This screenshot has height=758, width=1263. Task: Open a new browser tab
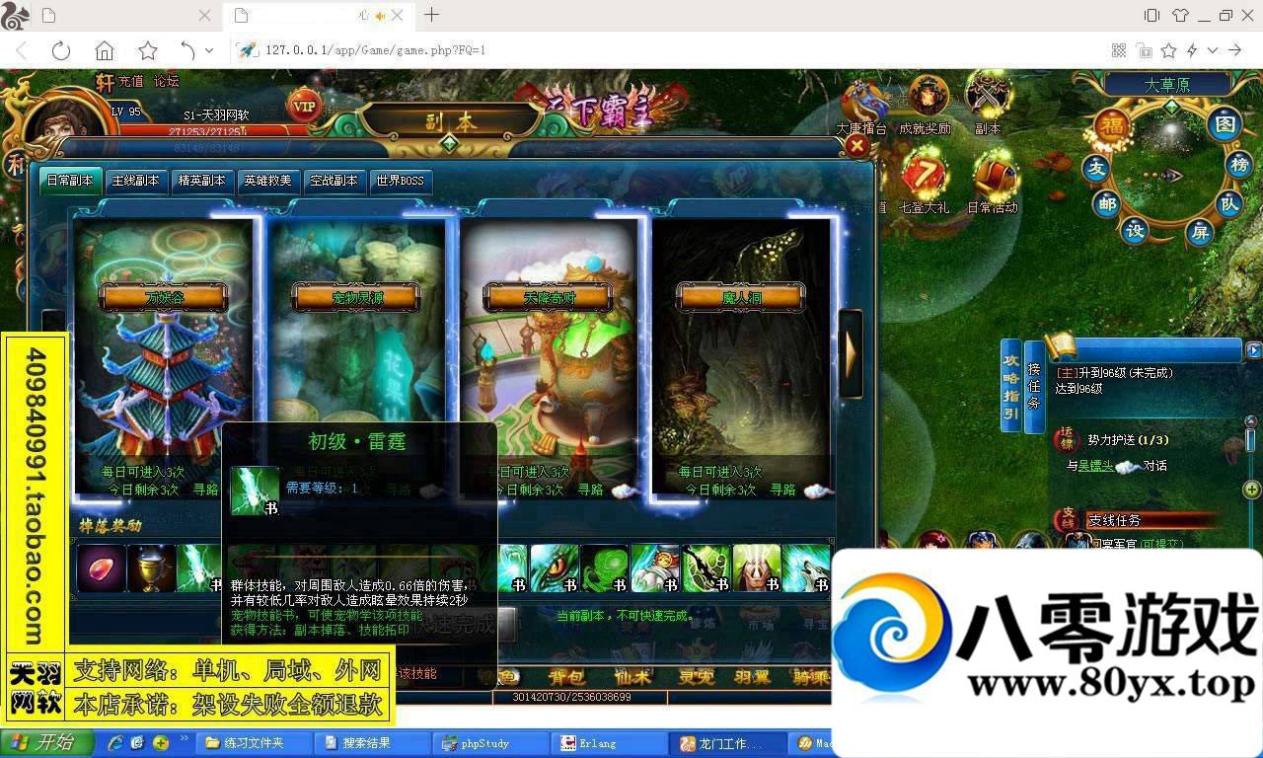click(431, 15)
